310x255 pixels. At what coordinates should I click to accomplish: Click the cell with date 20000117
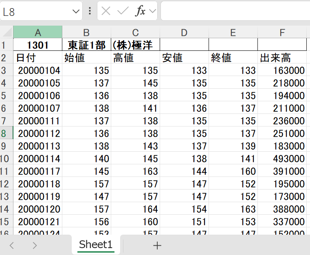tap(38, 171)
